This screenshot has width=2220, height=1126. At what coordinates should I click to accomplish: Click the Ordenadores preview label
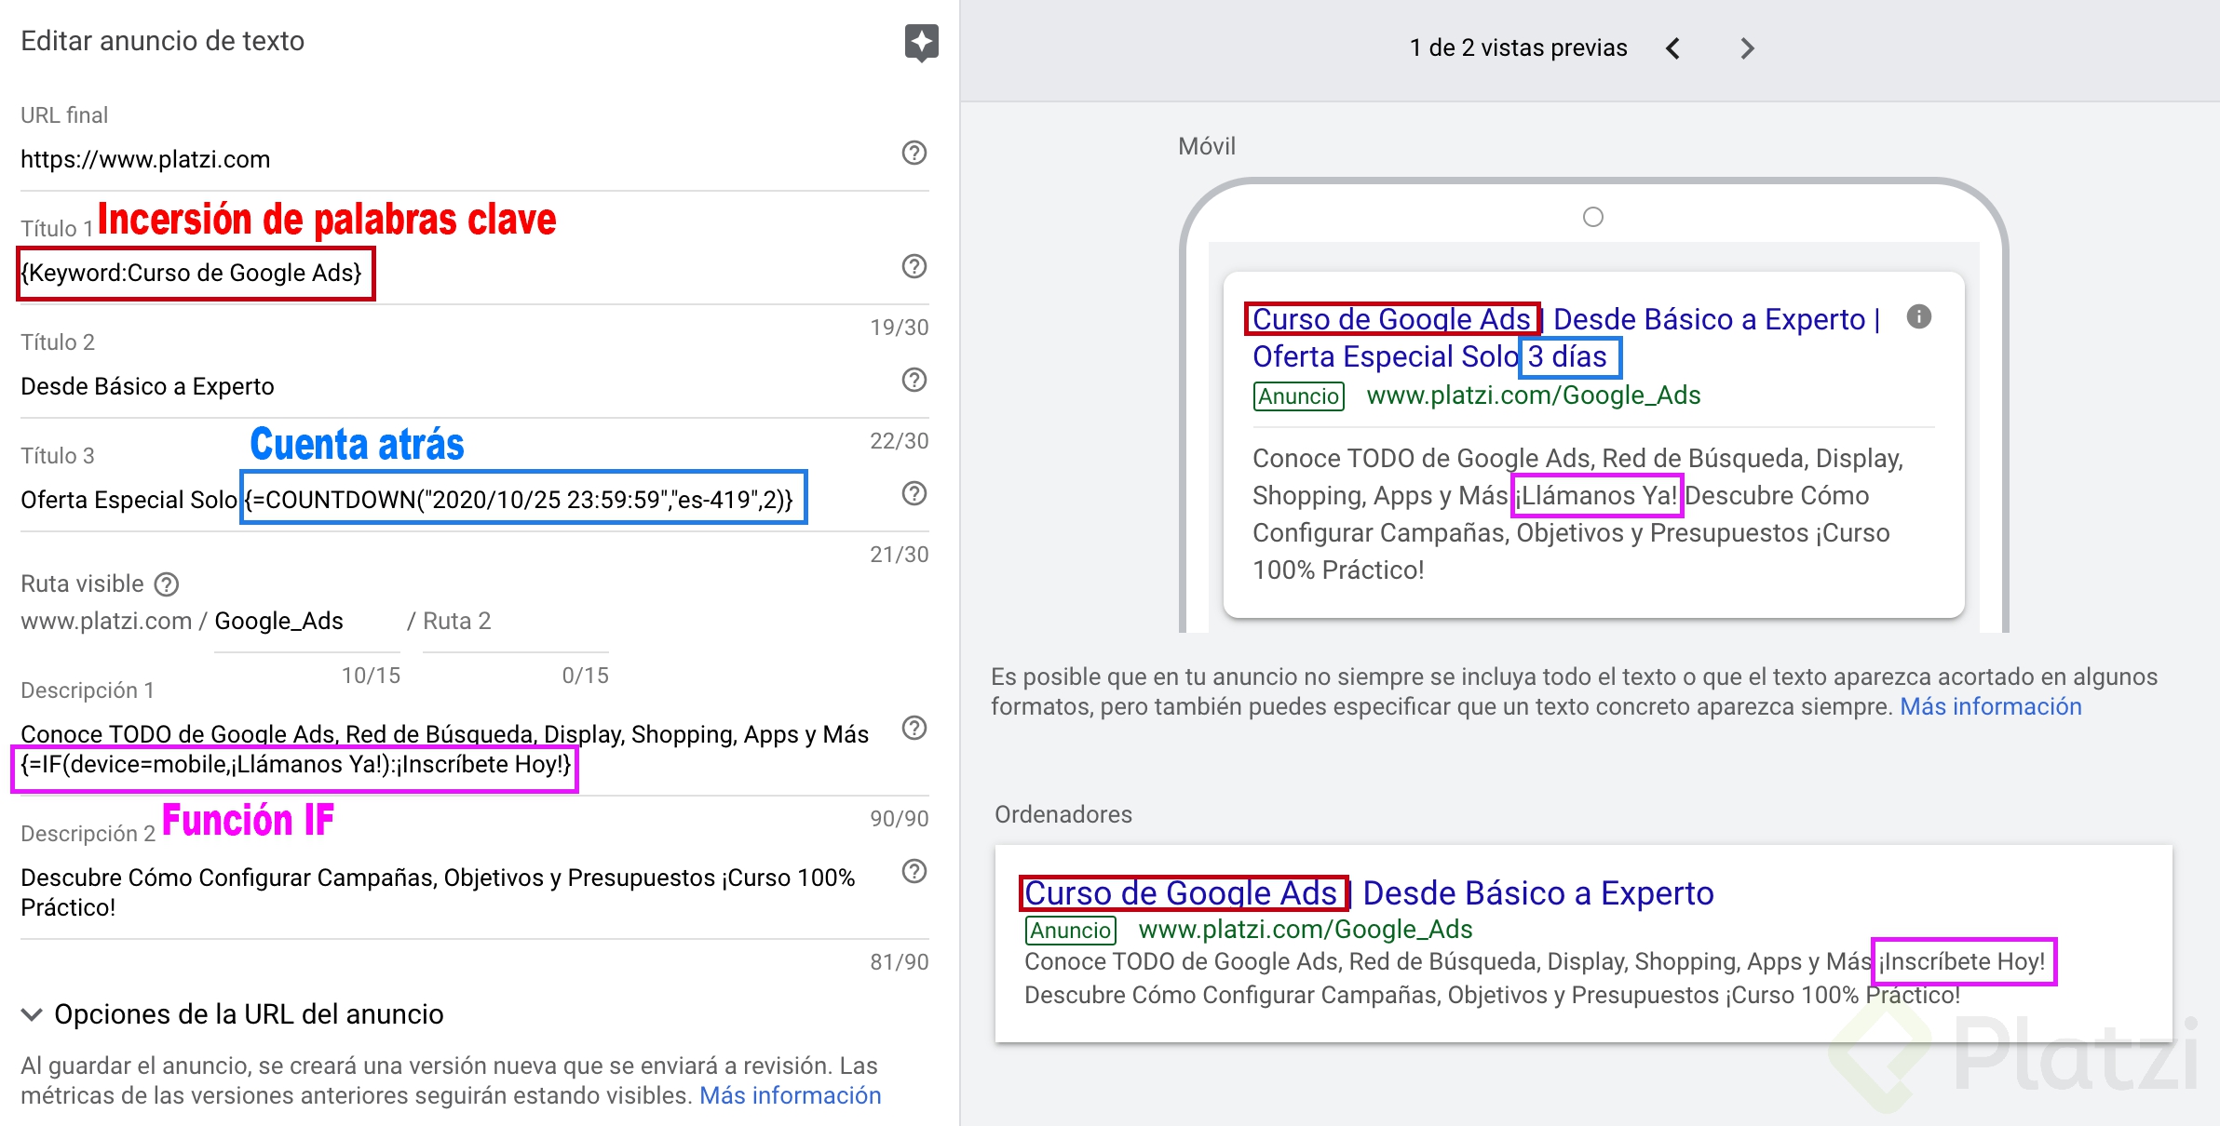point(1063,814)
